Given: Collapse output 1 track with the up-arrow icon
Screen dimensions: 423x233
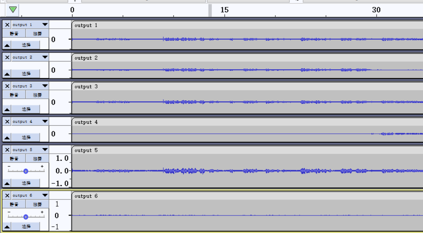Looking at the screenshot, I should click(7, 45).
